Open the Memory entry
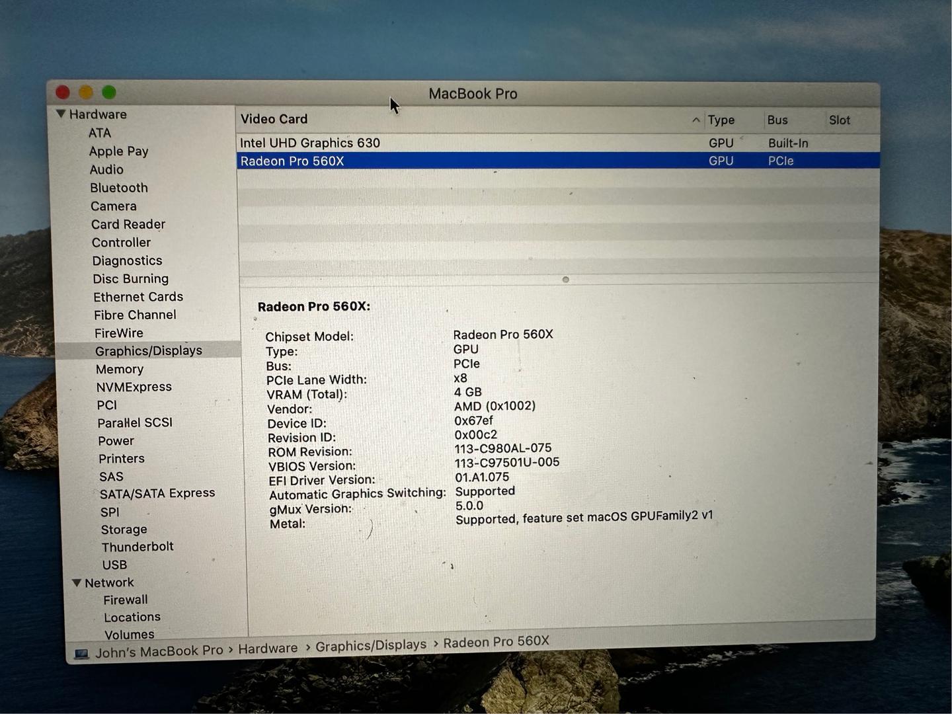Viewport: 952px width, 714px height. tap(120, 369)
